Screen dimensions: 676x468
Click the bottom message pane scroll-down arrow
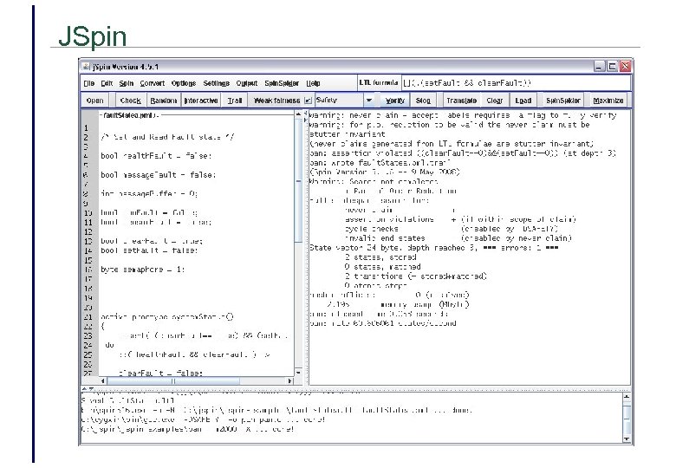627,439
